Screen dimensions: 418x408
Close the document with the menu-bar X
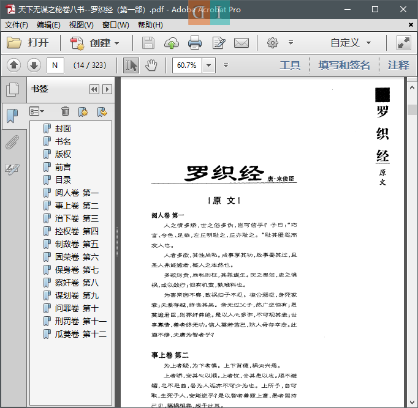pos(411,24)
